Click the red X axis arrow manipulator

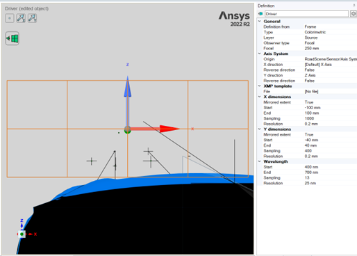click(169, 129)
